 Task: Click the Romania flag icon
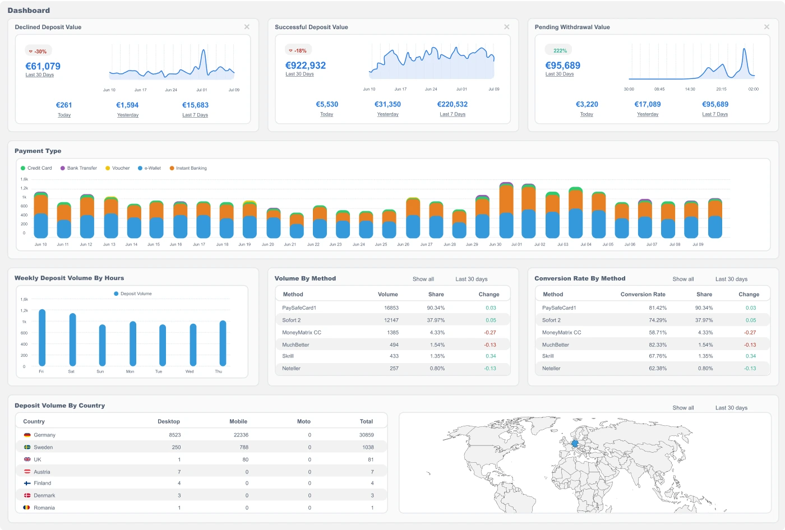[27, 508]
